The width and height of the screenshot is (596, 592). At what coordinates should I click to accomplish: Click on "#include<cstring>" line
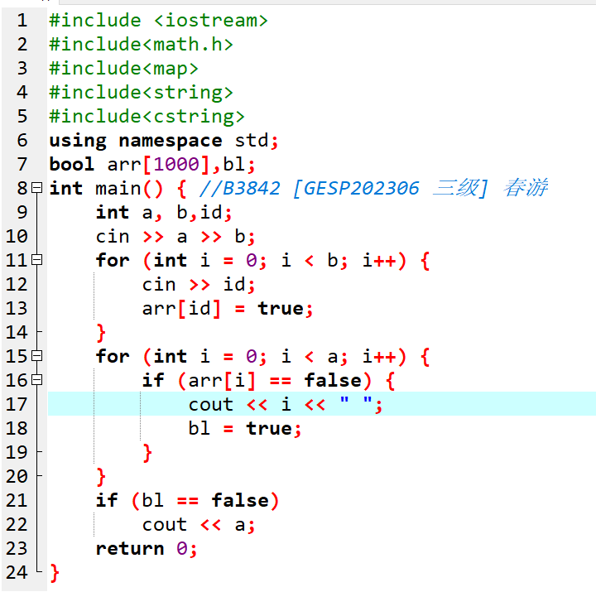[x=147, y=117]
